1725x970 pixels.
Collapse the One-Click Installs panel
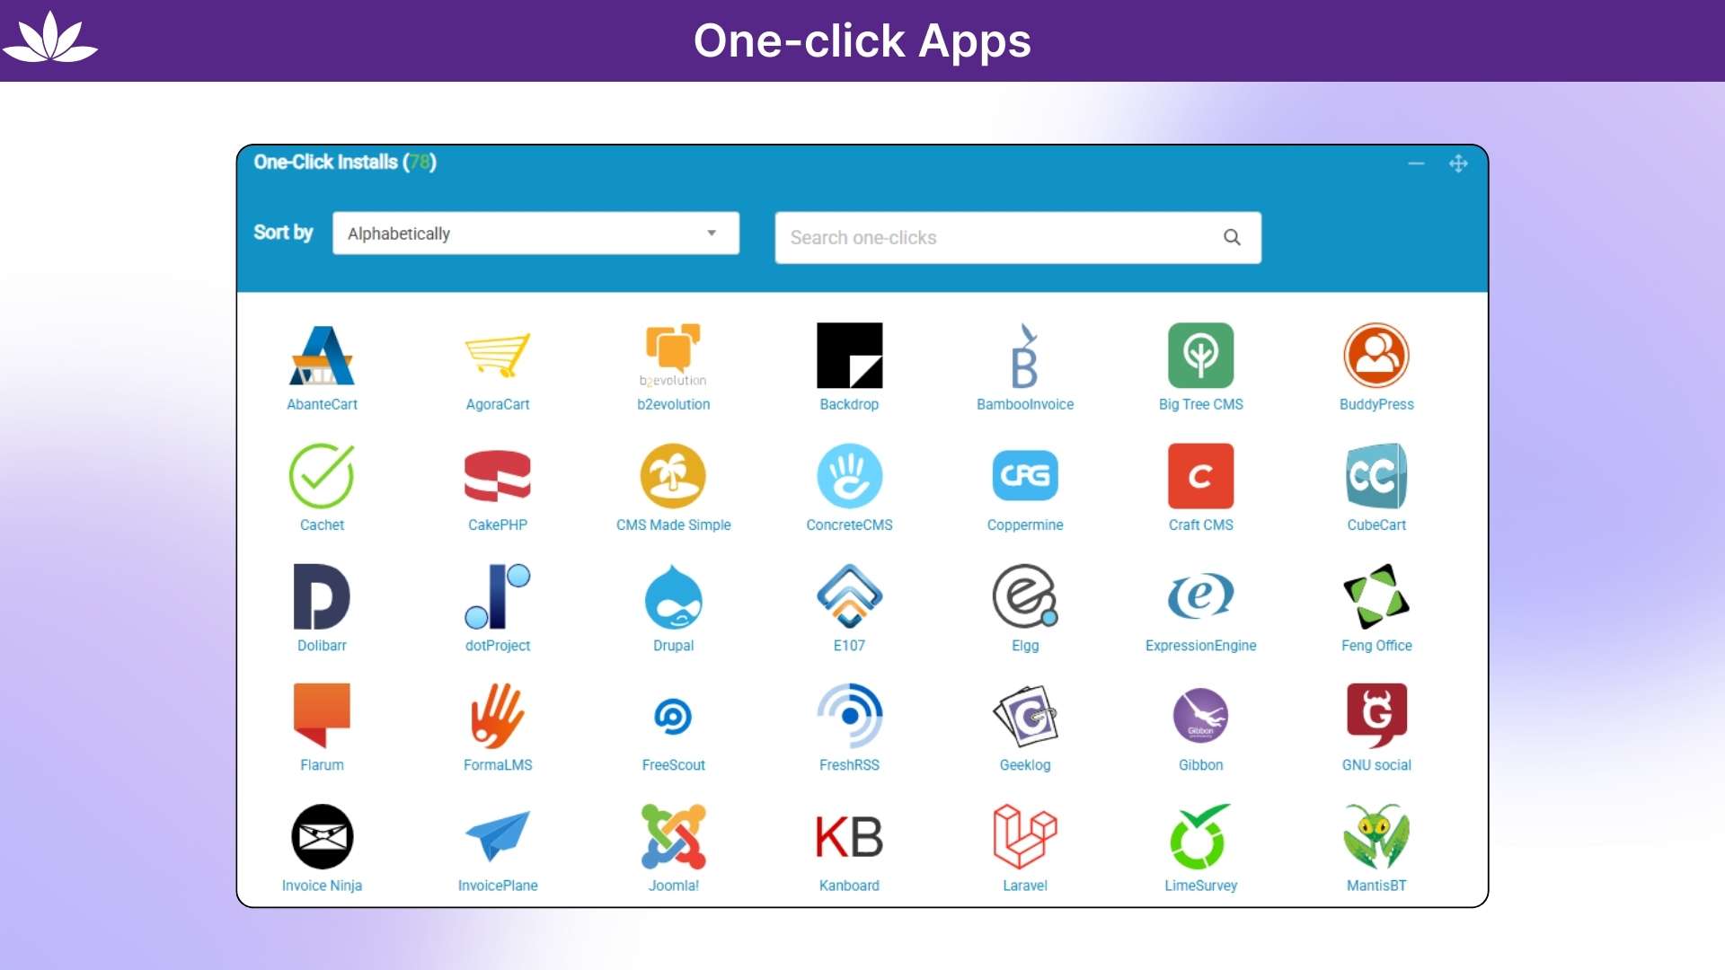(1416, 163)
